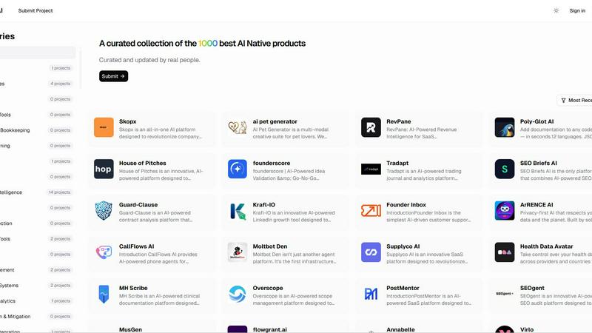Click the Sign in link

click(577, 10)
